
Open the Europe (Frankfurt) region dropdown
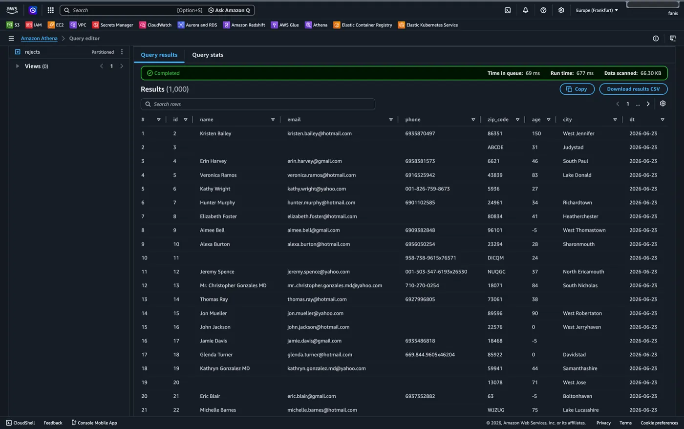point(597,10)
